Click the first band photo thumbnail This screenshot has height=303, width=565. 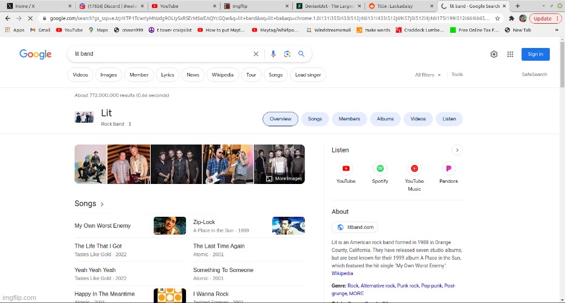tap(91, 165)
